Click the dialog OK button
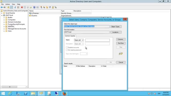171x96 pixels. (x=111, y=62)
